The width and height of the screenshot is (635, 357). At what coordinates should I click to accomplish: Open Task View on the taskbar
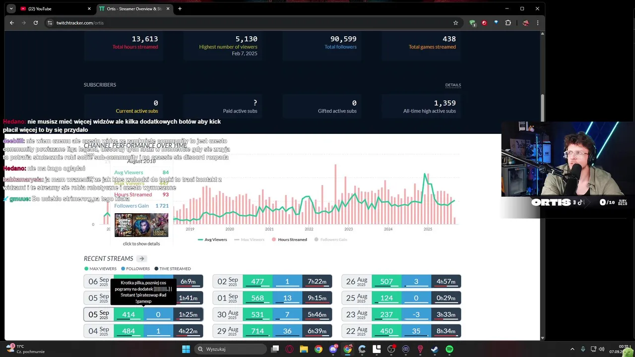(275, 349)
